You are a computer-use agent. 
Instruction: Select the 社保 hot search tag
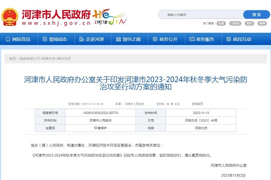[221, 23]
